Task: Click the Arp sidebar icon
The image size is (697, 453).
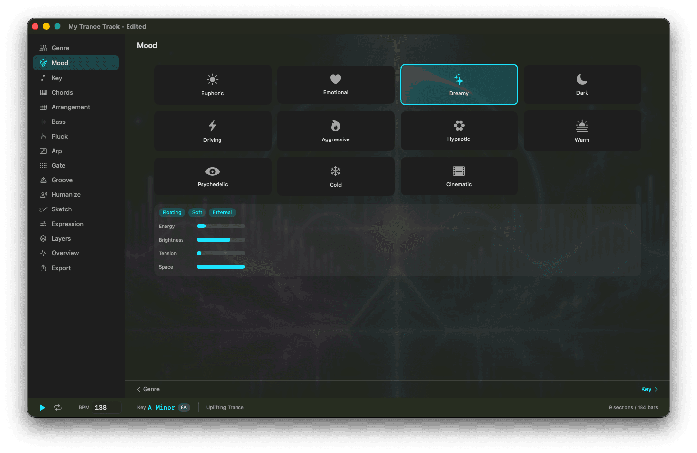Action: [x=43, y=151]
